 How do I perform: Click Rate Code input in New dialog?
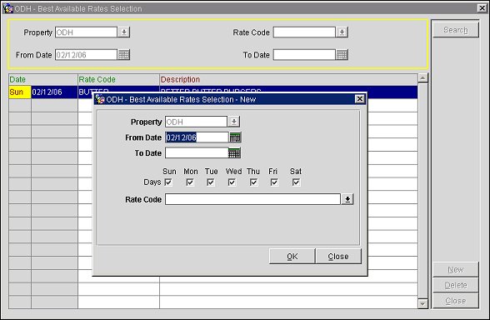pyautogui.click(x=252, y=199)
